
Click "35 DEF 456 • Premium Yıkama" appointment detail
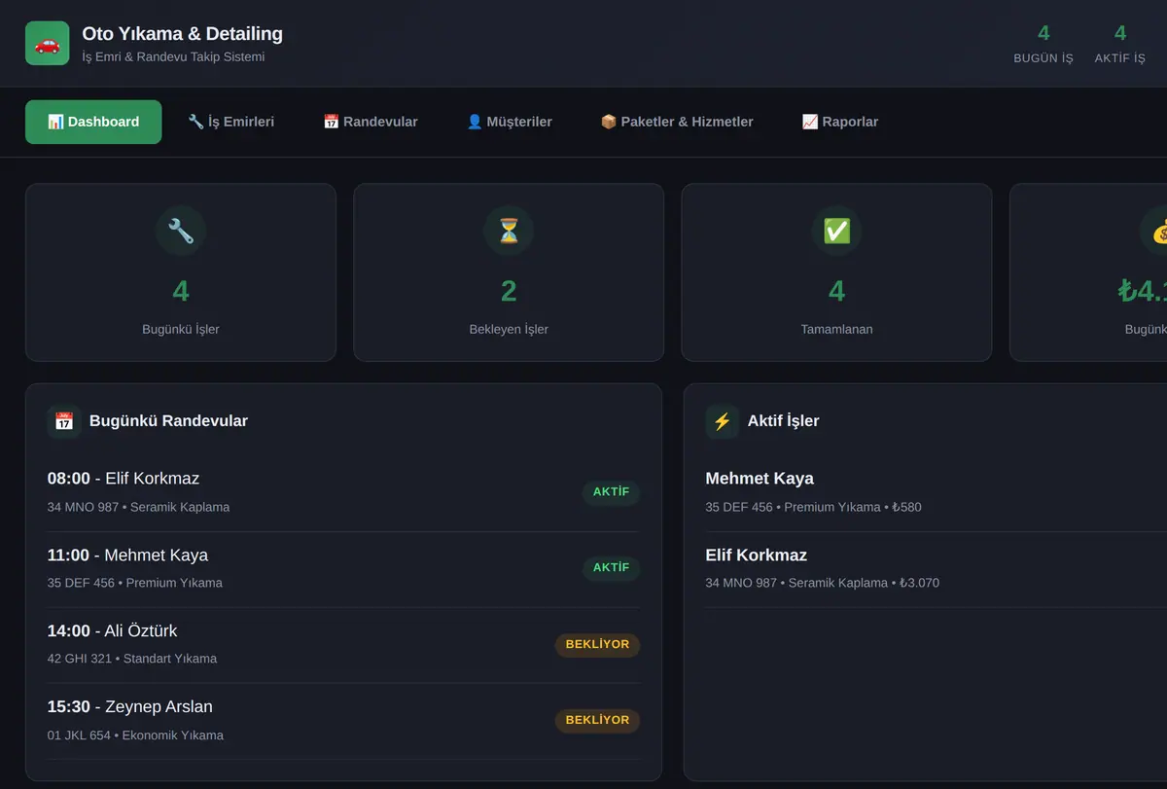point(134,583)
